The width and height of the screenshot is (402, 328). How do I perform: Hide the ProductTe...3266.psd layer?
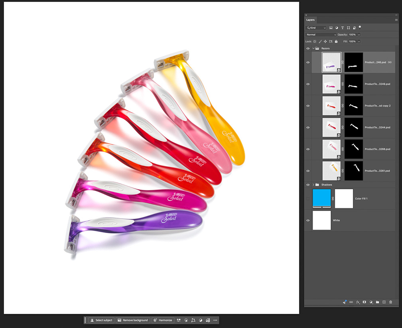tap(308, 149)
